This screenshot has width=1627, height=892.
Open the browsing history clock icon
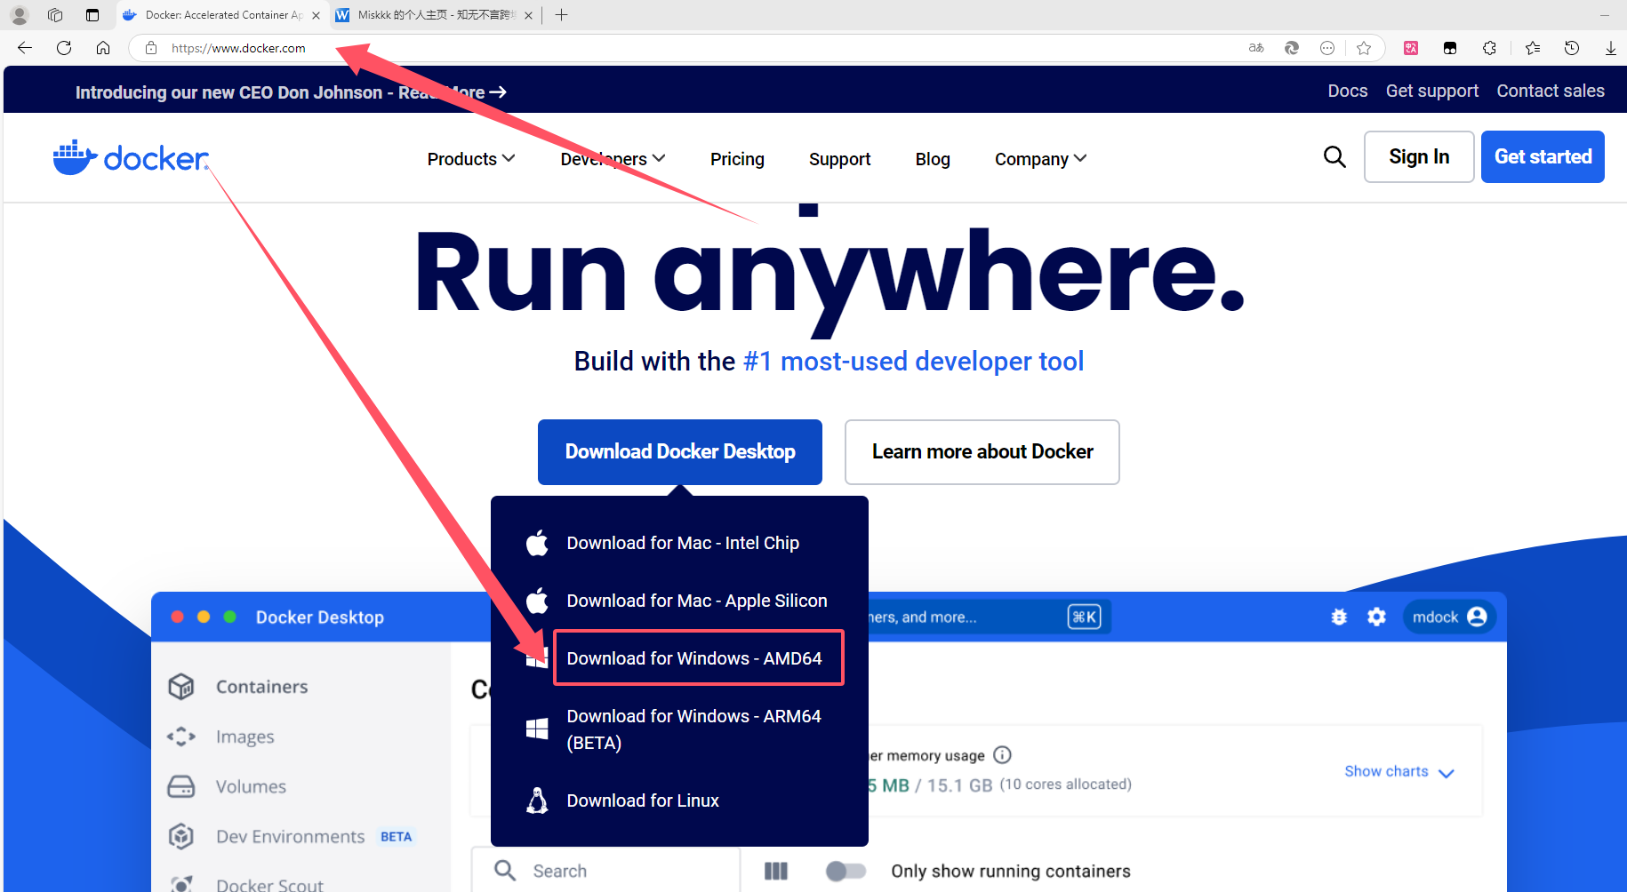coord(1572,48)
